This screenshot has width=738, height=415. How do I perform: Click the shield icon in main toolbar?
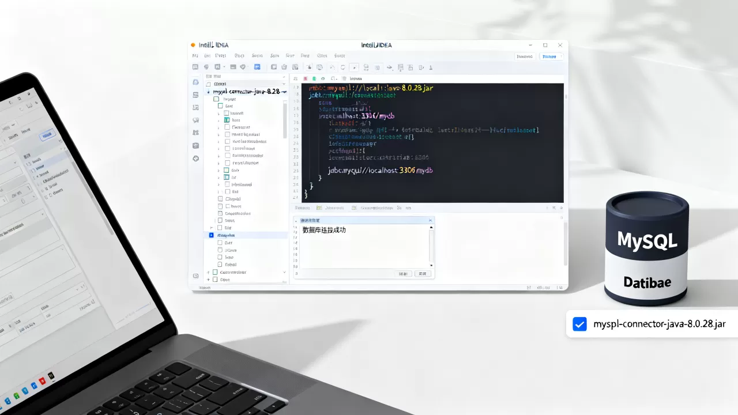click(243, 67)
